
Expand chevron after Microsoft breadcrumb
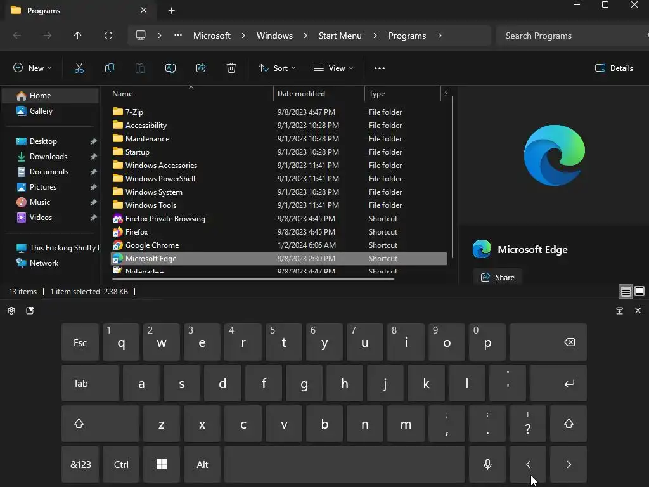coord(243,36)
